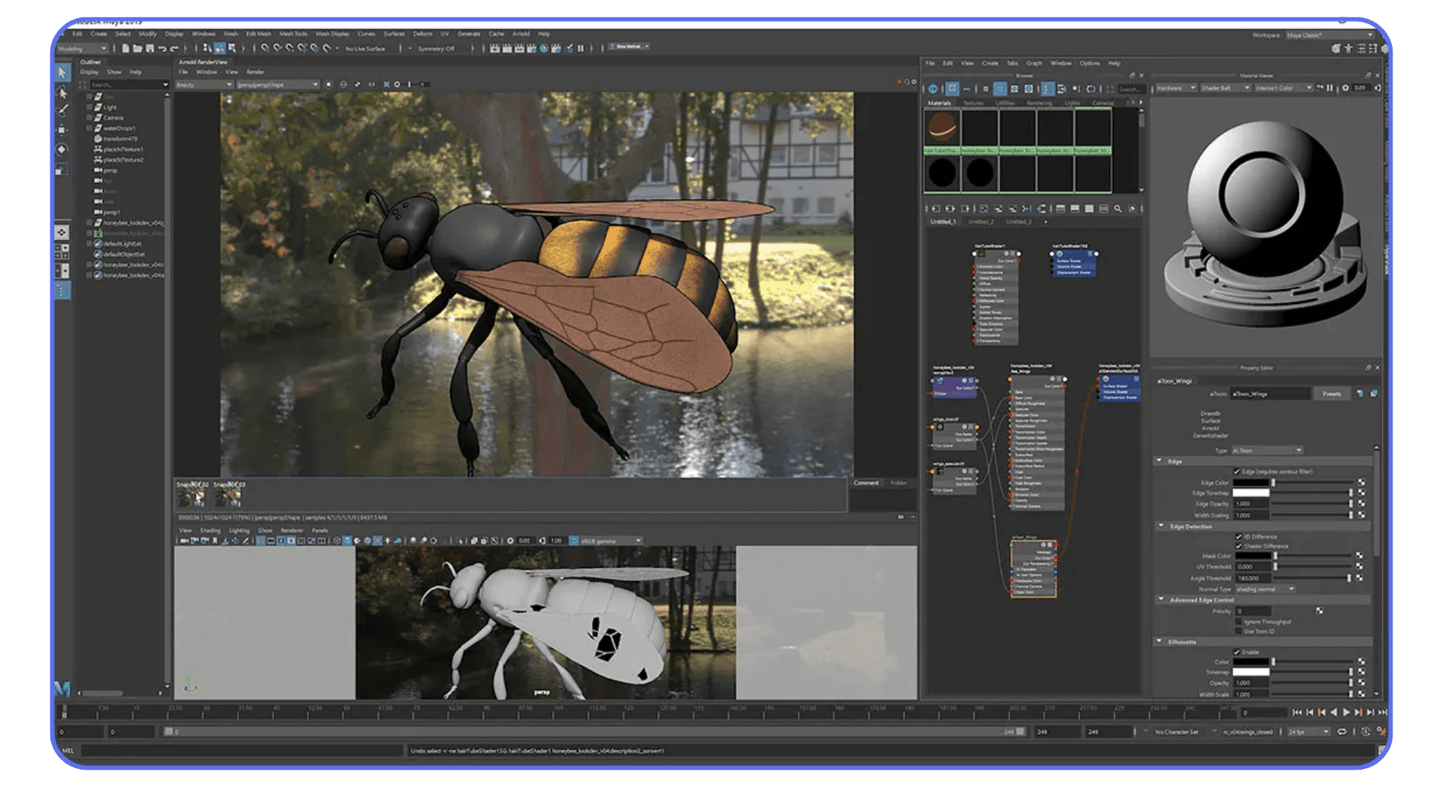
Task: Collapse the Edge section
Action: (x=1160, y=461)
